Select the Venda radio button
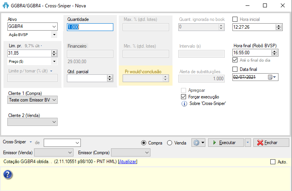 tap(169, 143)
